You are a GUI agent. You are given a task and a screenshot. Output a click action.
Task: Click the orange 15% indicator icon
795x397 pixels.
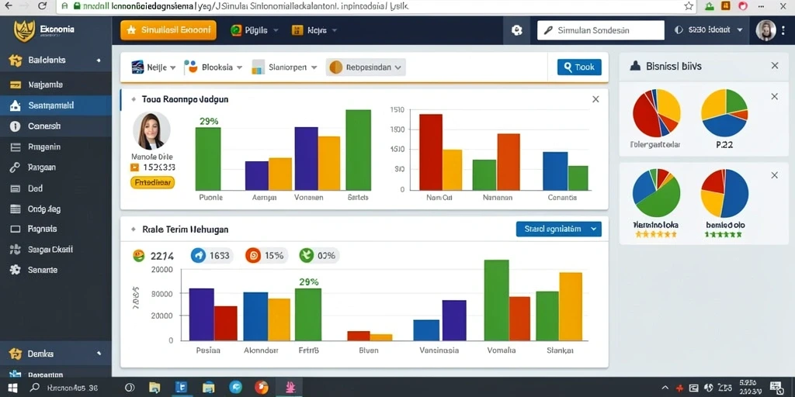252,256
